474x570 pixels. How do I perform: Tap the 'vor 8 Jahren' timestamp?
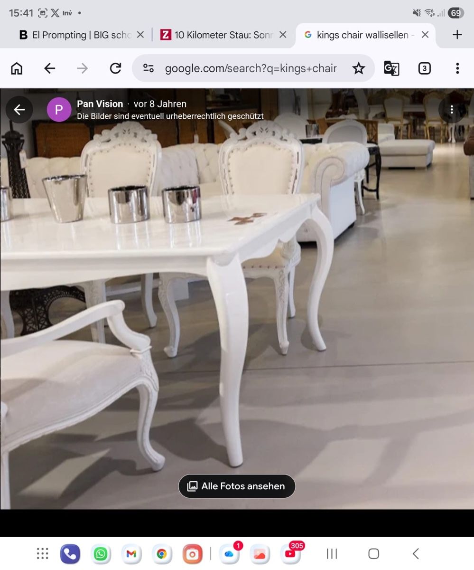pos(160,104)
